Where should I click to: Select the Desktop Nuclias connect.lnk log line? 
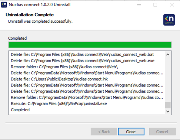pos(59,79)
